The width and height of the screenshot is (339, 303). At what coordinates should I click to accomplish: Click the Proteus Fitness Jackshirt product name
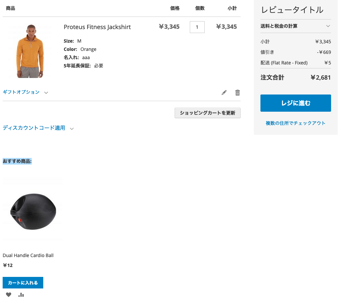click(x=97, y=27)
